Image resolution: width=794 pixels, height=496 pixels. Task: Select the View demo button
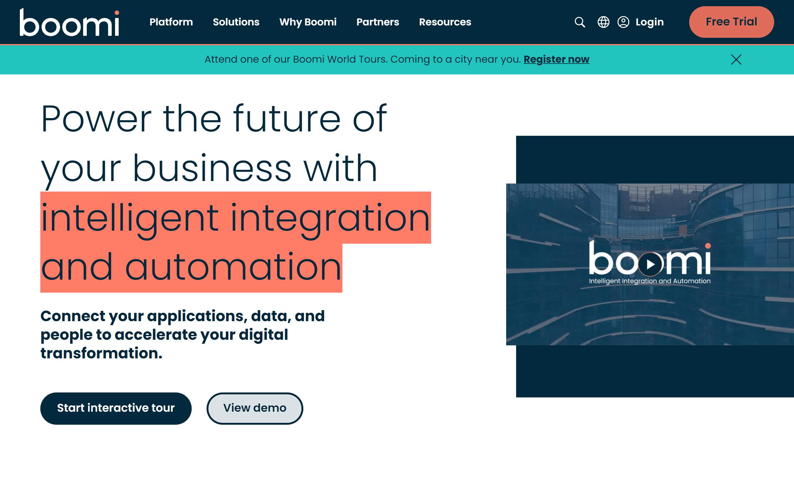point(254,408)
